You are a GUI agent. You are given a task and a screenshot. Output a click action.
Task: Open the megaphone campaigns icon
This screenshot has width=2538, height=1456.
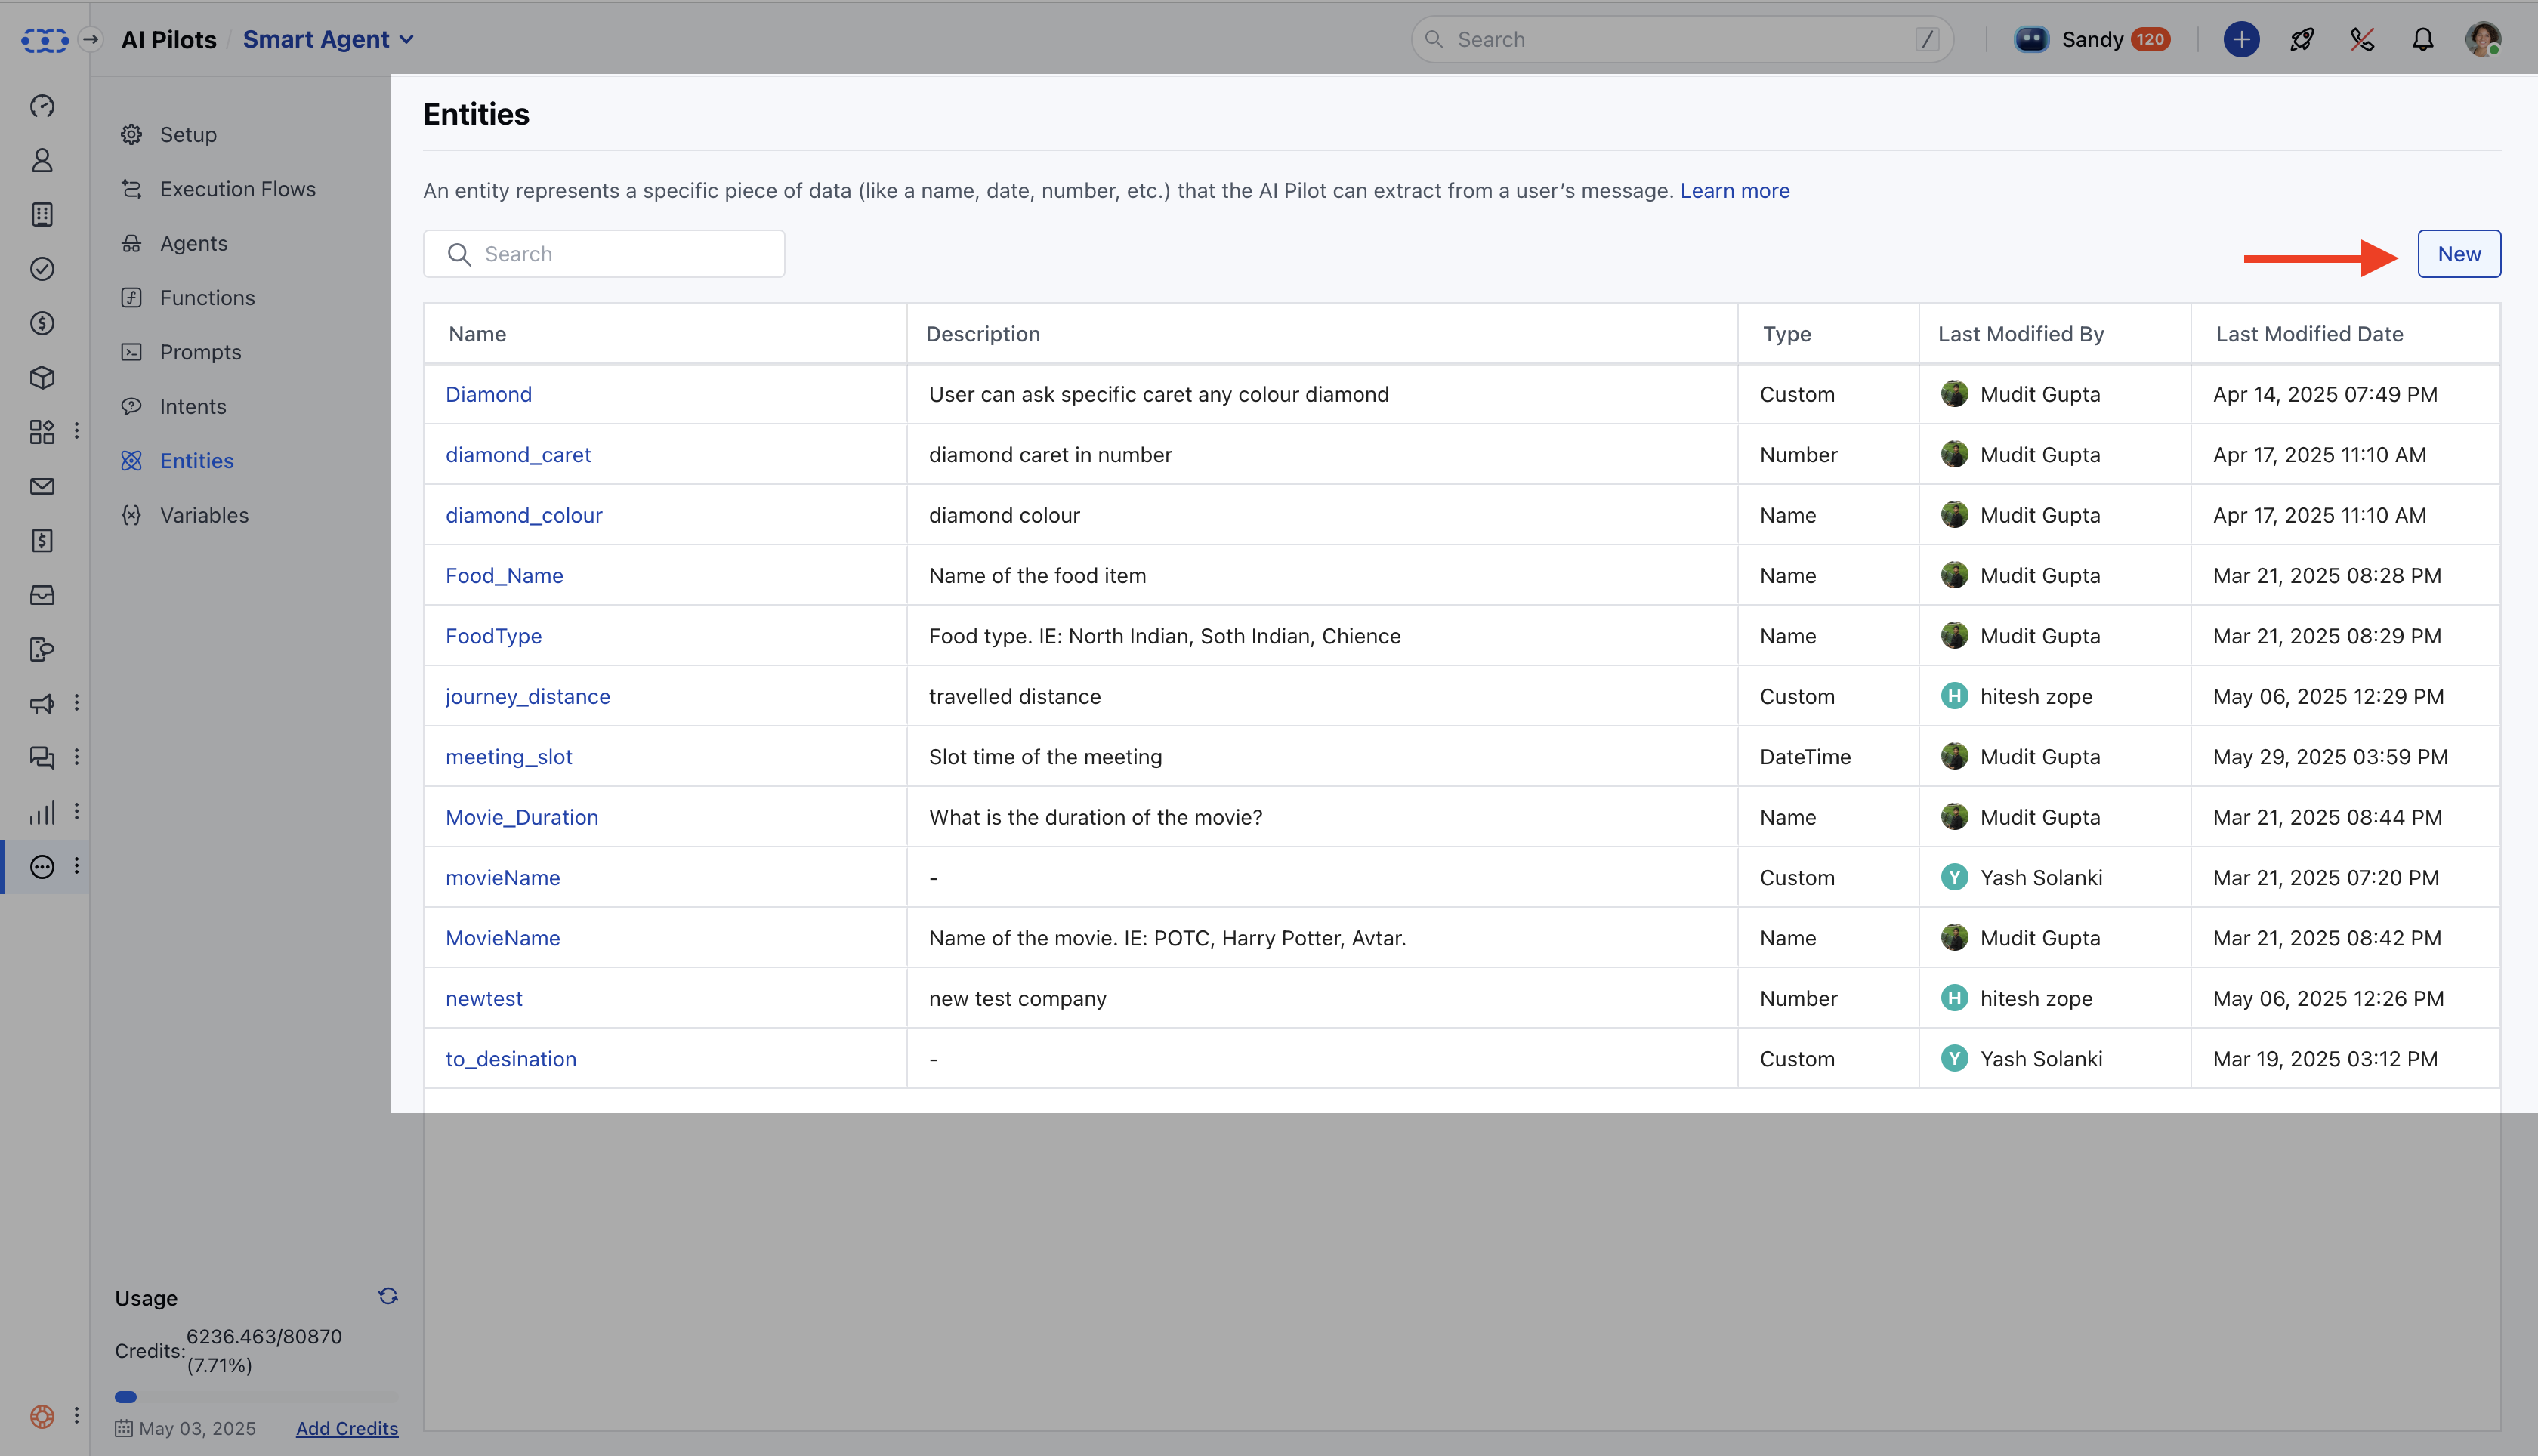point(42,704)
